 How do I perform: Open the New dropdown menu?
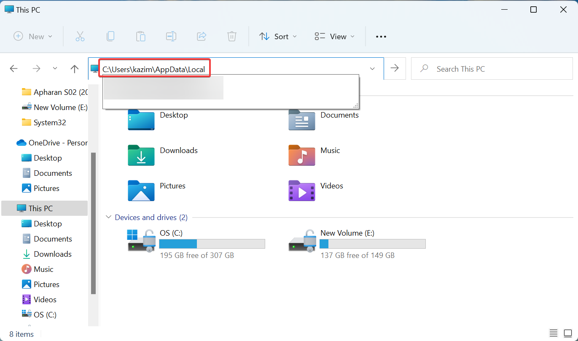pyautogui.click(x=33, y=37)
